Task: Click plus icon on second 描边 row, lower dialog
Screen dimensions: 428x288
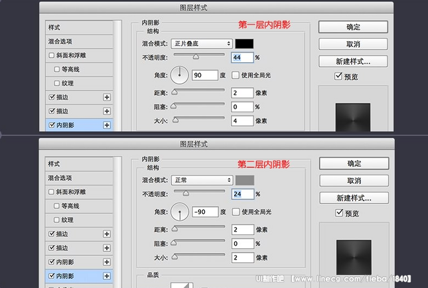Action: pyautogui.click(x=107, y=248)
